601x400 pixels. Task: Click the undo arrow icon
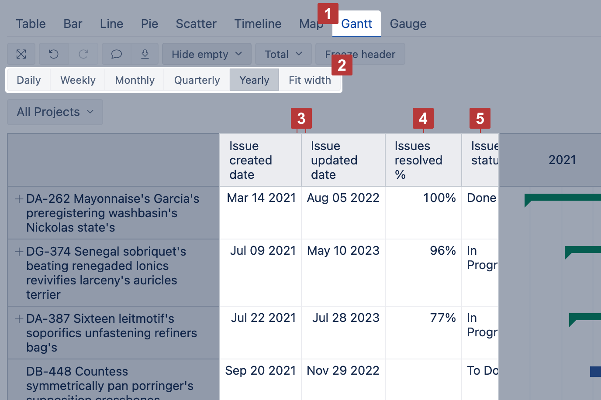coord(54,54)
